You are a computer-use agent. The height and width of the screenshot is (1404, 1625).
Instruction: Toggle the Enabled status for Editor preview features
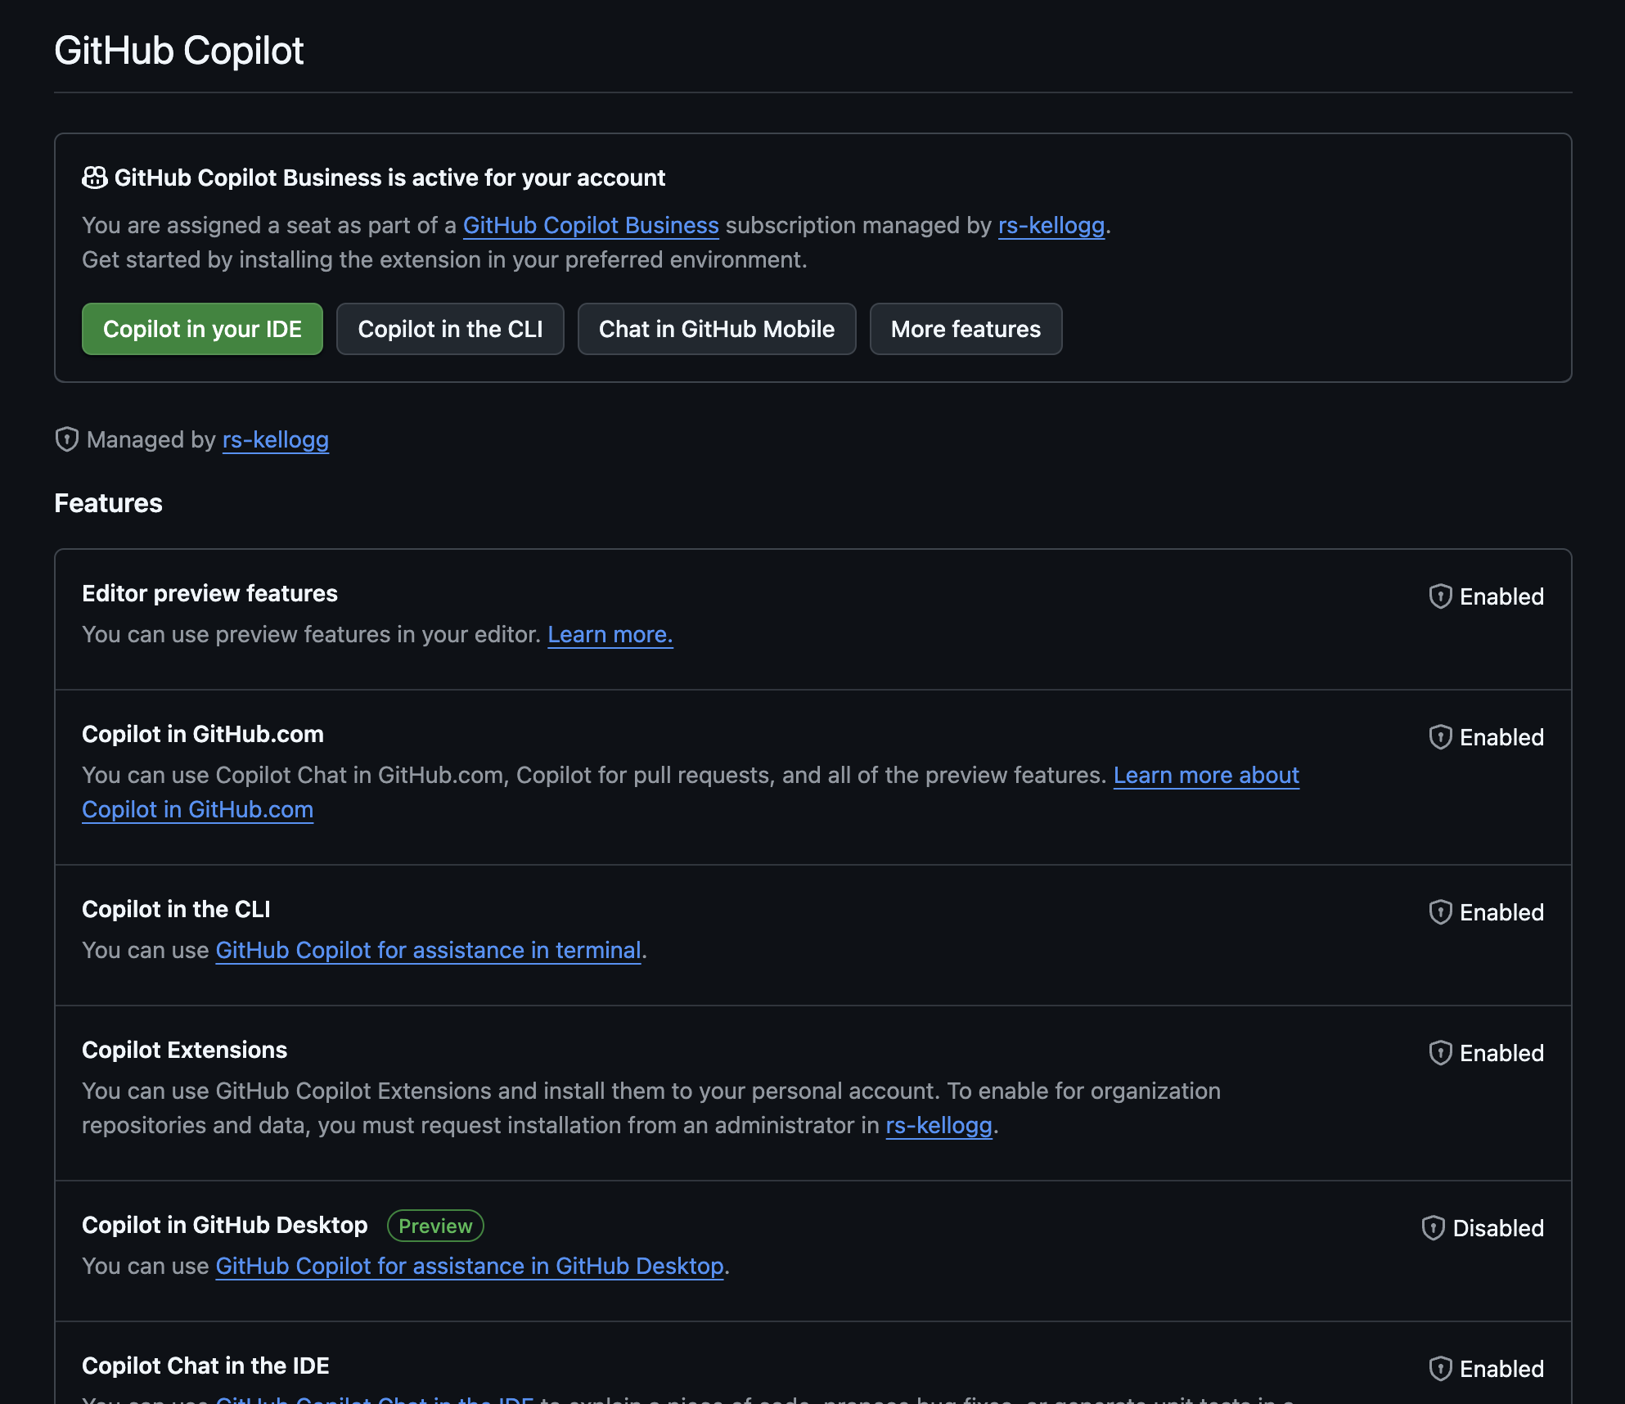tap(1503, 596)
